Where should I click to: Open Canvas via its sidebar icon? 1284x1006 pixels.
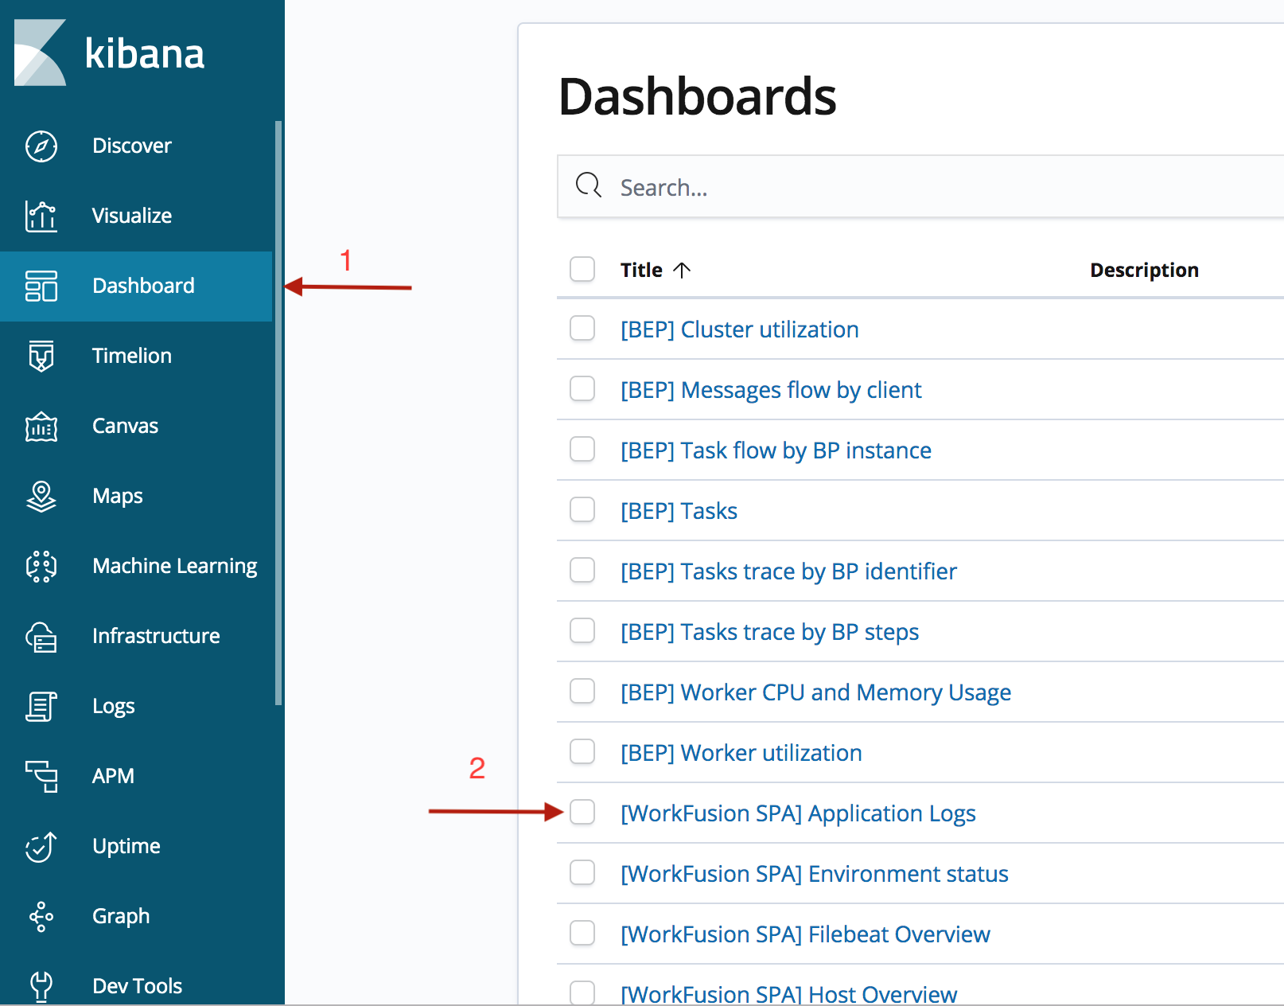click(41, 427)
